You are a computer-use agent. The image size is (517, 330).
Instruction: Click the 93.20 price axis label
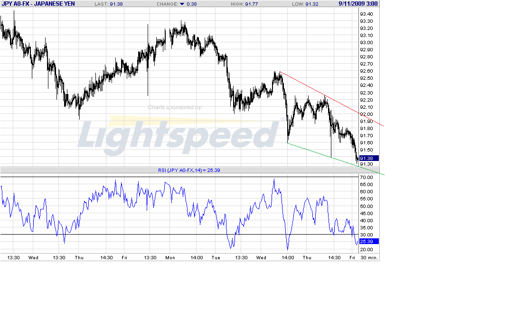pyautogui.click(x=367, y=28)
